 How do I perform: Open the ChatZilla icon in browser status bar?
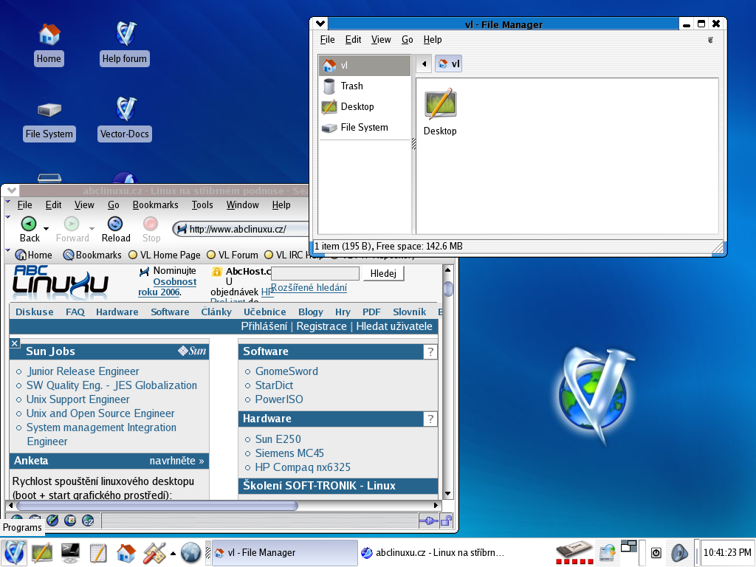88,520
